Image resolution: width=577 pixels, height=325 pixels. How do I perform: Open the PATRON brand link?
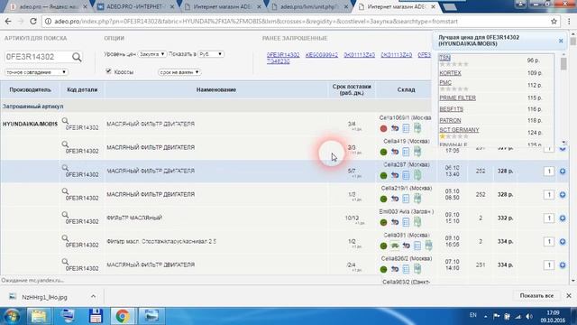450,120
